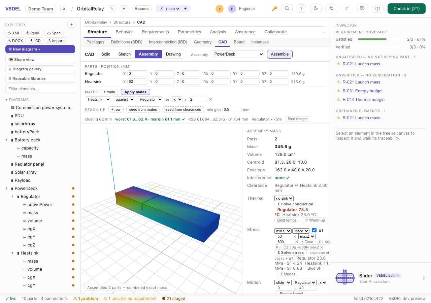The height and width of the screenshot is (303, 431).
Task: Click the plus icon beside OrbitalRelay rename
Action: pos(124,9)
